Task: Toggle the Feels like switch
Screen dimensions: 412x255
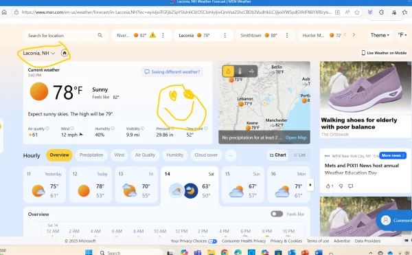Action: (277, 214)
